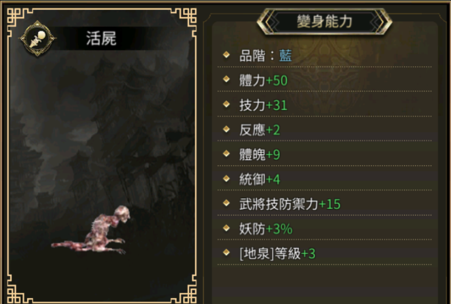Viewport: 451px width, 304px height.
Task: Click the diamond bullet next to 妖防+3%
Action: coord(226,228)
